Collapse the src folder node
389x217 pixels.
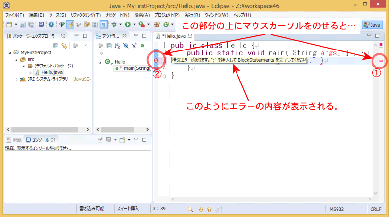click(17, 60)
